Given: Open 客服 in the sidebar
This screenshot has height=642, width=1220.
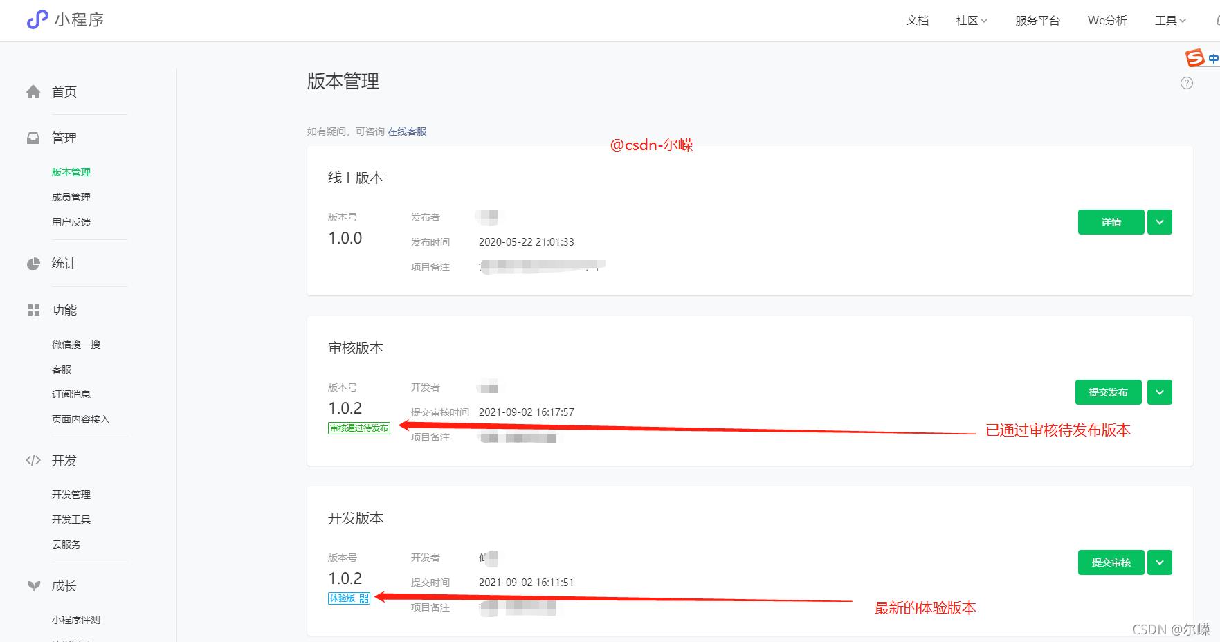Looking at the screenshot, I should tap(62, 369).
